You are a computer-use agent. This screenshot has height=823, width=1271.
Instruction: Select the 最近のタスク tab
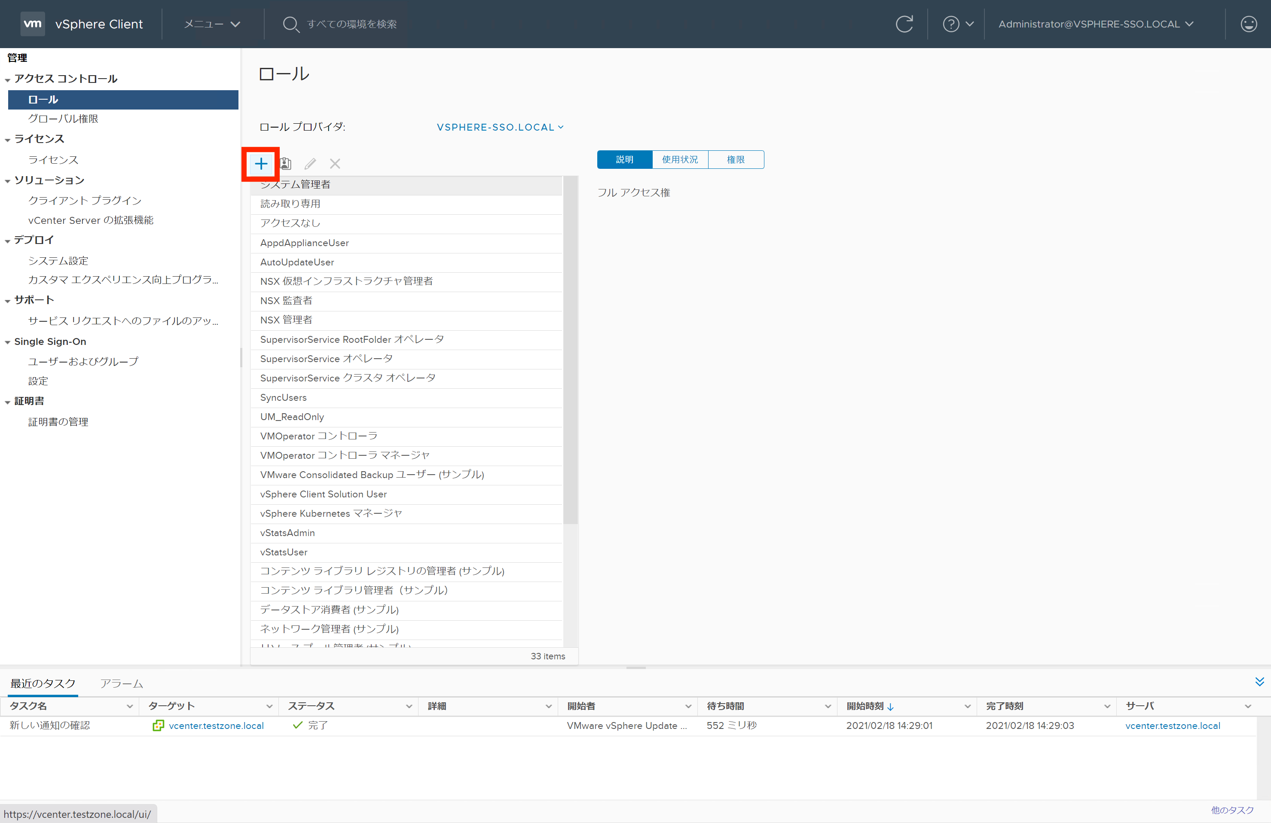click(x=43, y=684)
